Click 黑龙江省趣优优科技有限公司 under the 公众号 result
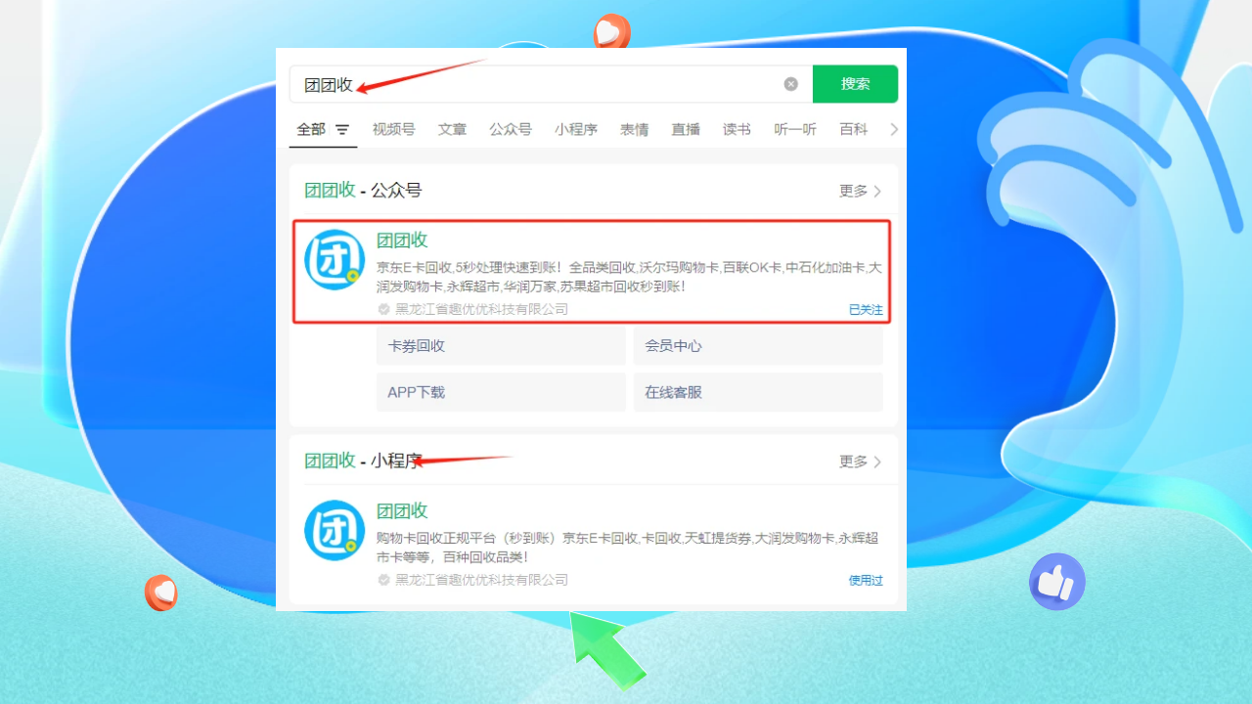1252x704 pixels. [481, 310]
